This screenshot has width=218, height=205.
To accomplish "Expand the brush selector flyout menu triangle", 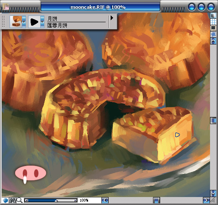I will pyautogui.click(x=112, y=18).
